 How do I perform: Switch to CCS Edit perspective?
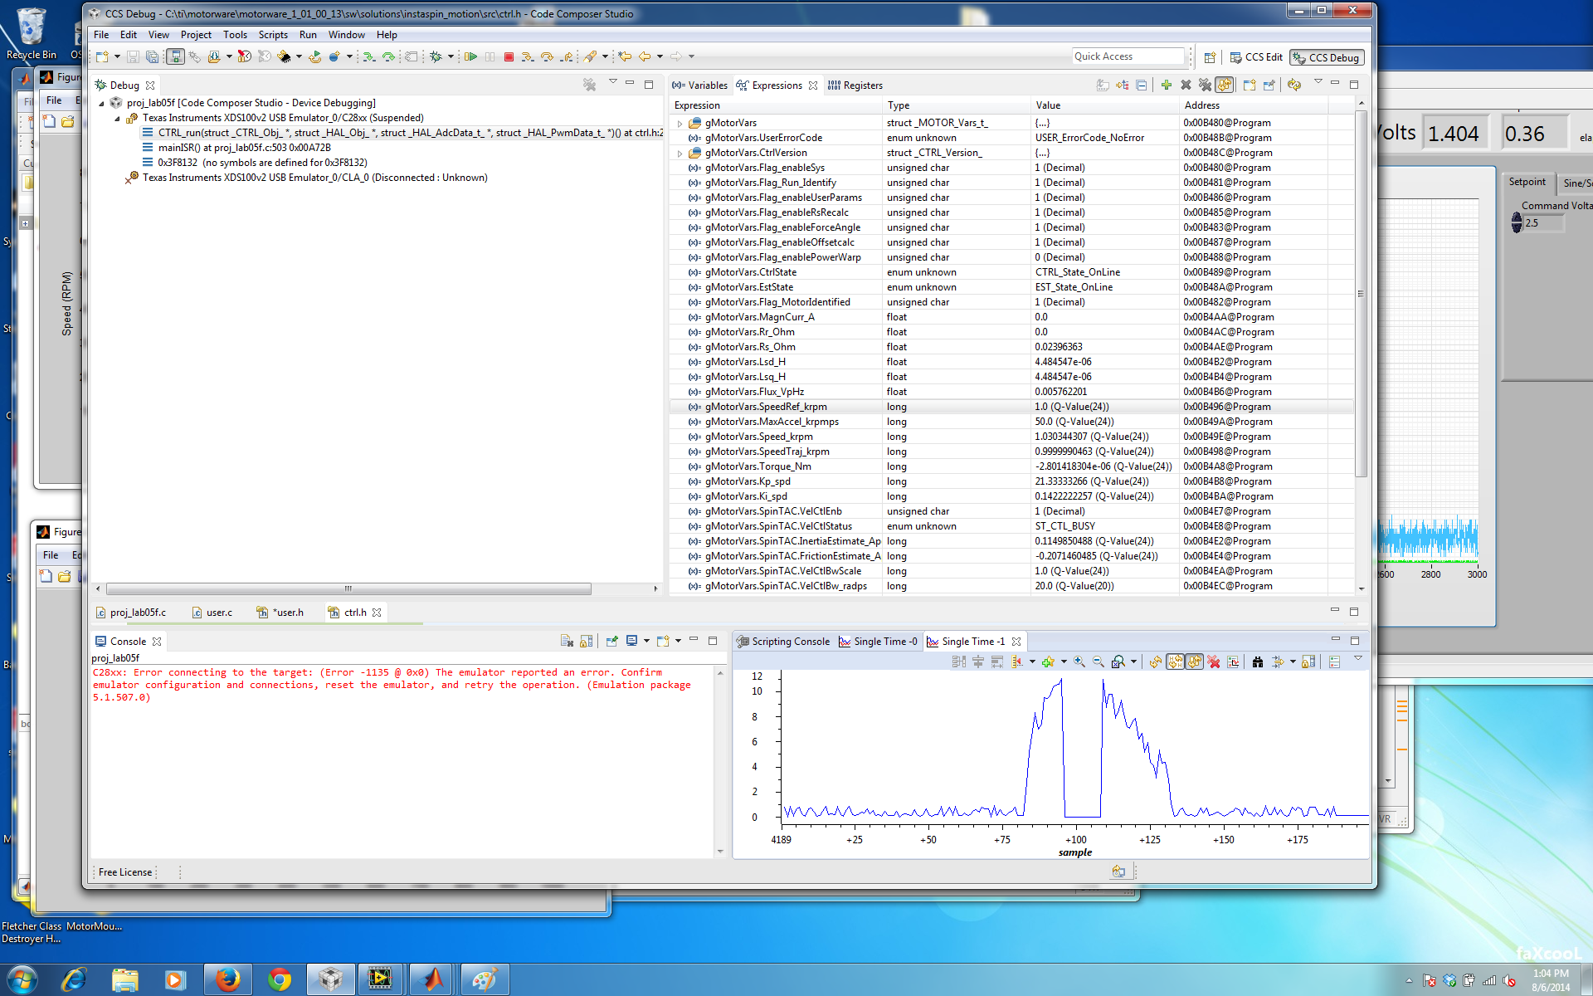pyautogui.click(x=1256, y=57)
